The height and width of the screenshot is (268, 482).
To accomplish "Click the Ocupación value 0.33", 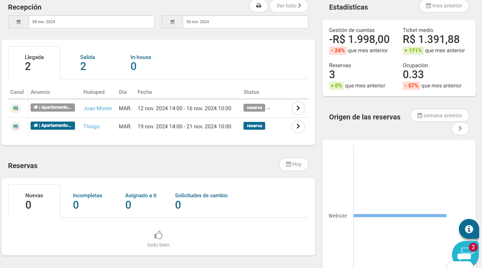I will 413,74.
